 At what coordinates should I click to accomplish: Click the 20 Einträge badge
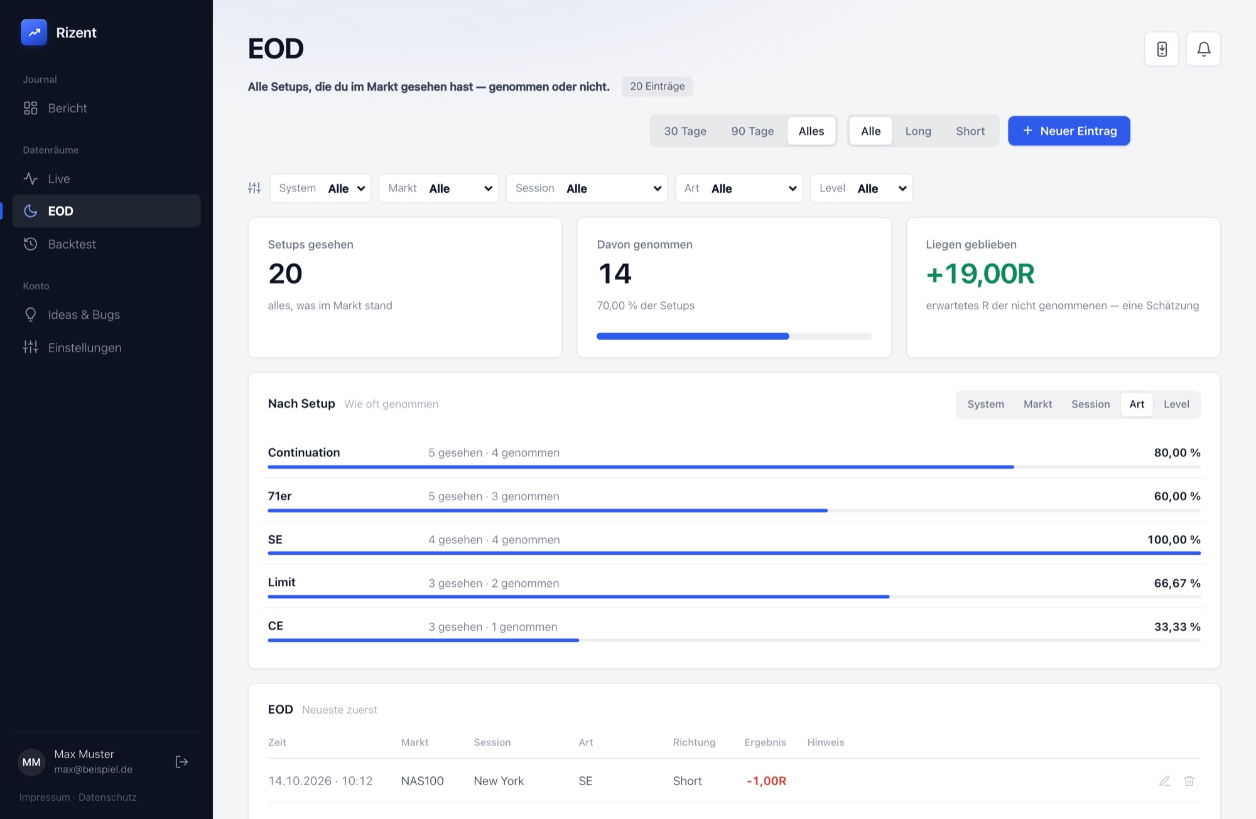coord(657,87)
